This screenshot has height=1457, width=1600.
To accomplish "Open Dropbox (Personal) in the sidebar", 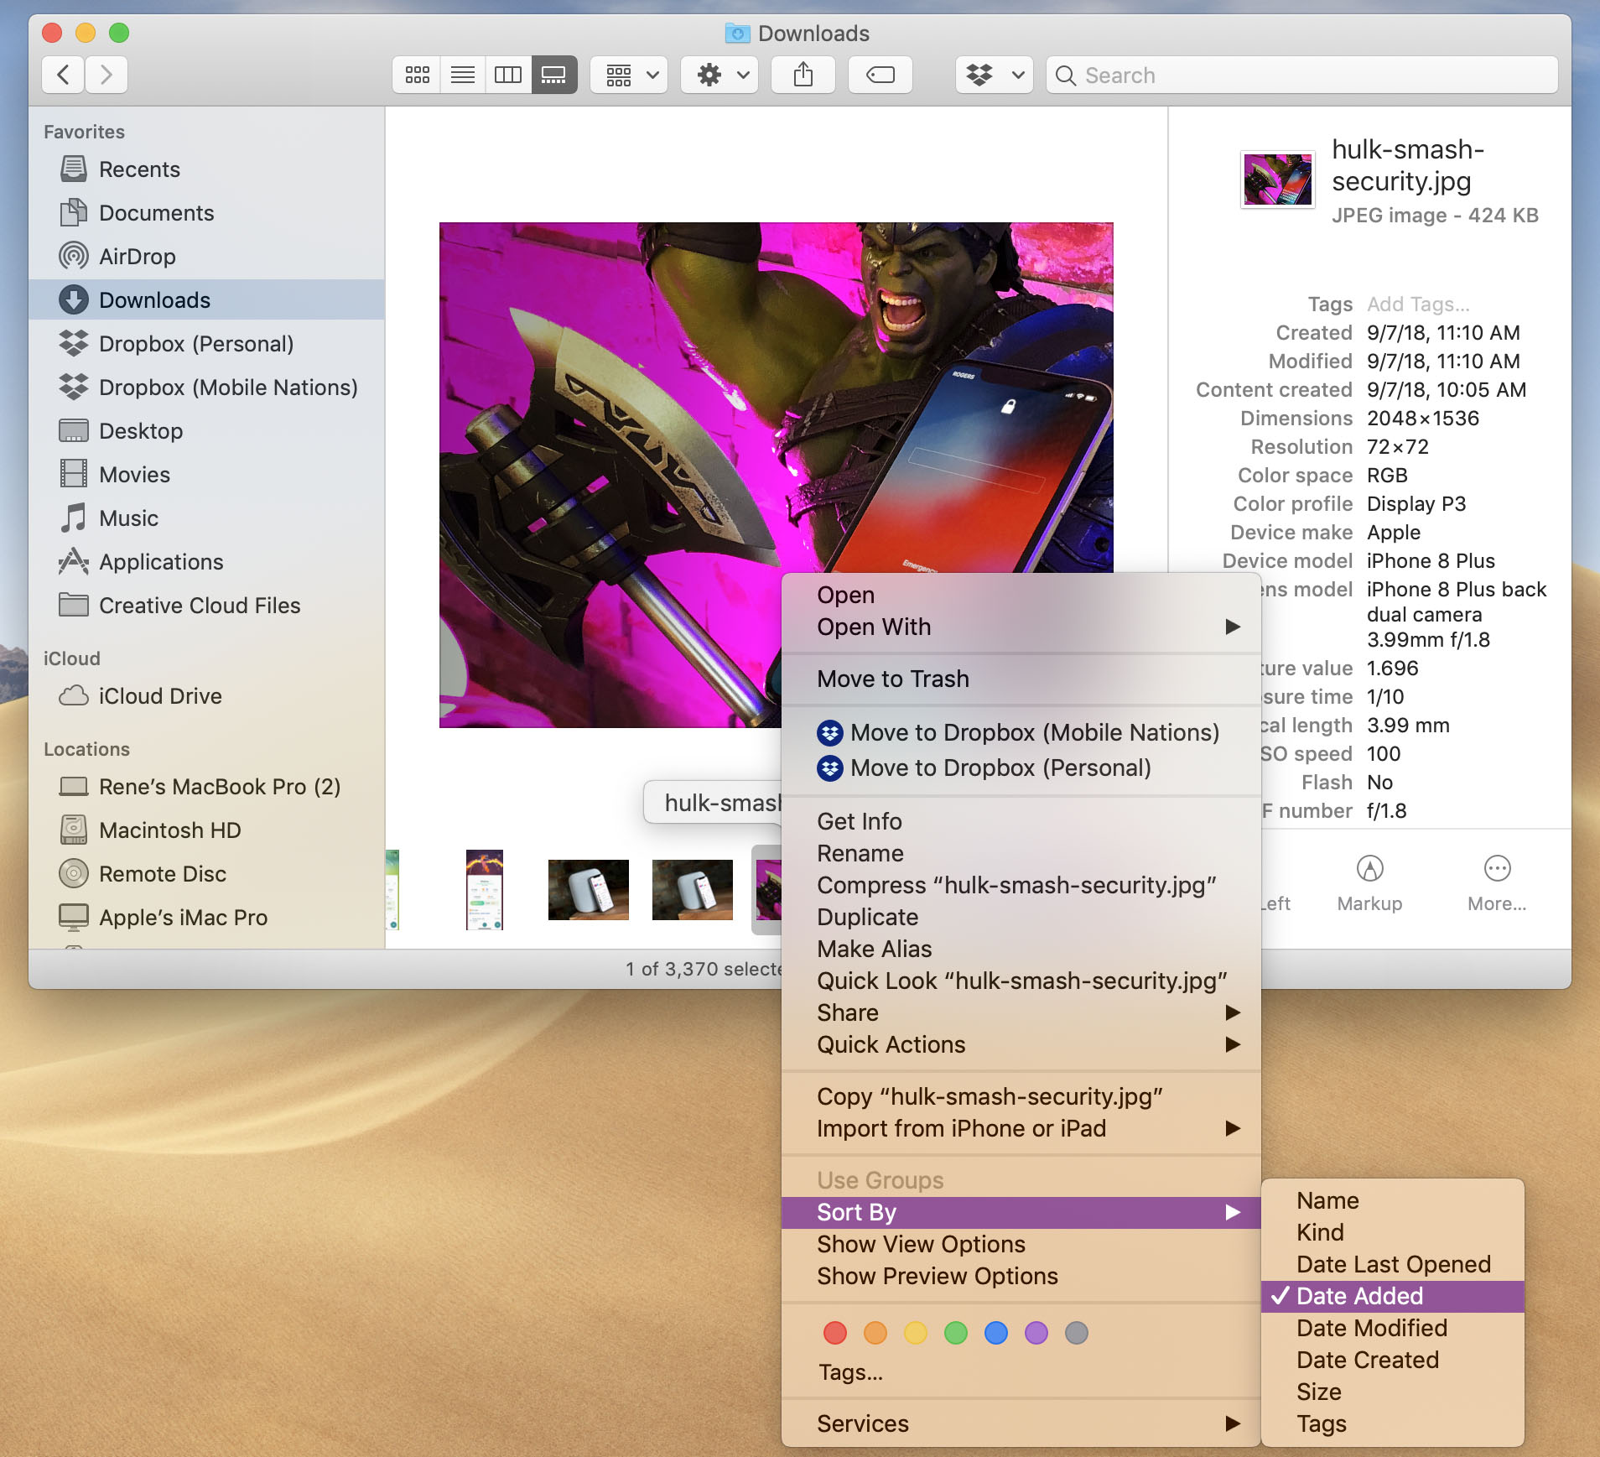I will [x=206, y=343].
